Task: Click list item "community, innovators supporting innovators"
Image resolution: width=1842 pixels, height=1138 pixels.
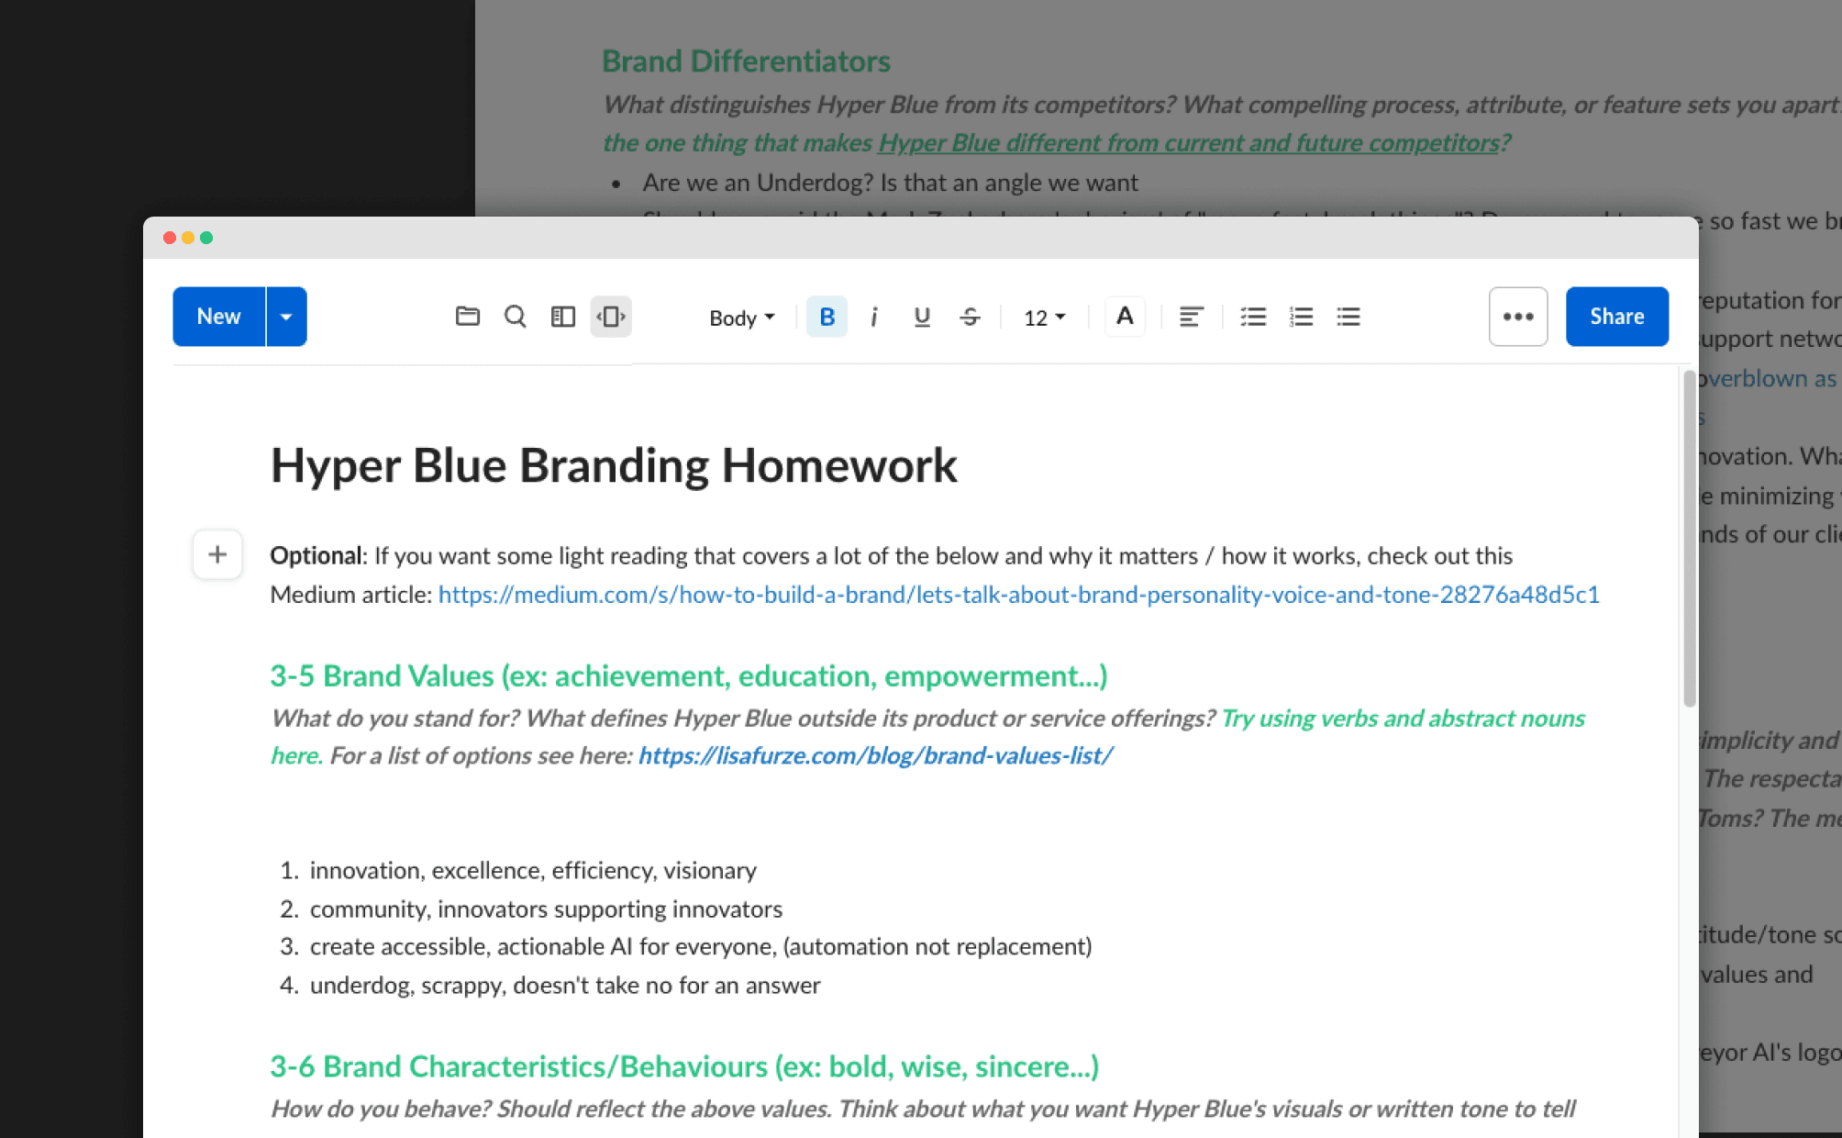Action: pos(546,909)
